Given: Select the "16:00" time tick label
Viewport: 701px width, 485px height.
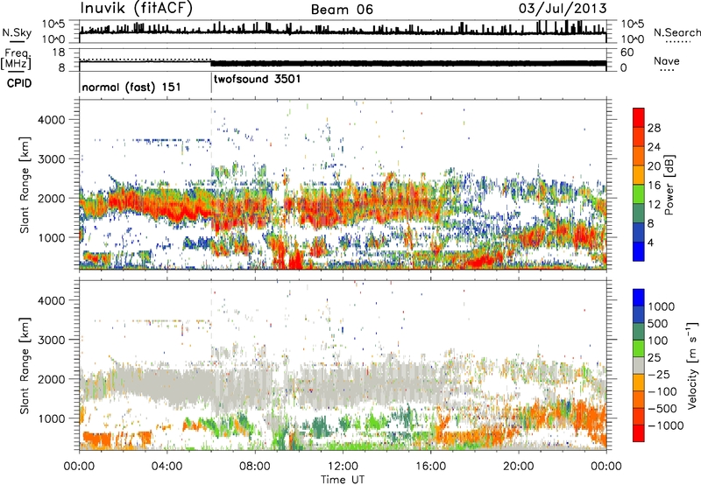Looking at the screenshot, I should 430,467.
